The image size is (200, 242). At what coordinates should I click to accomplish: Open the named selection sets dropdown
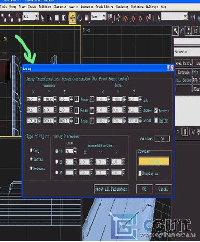(x=174, y=17)
